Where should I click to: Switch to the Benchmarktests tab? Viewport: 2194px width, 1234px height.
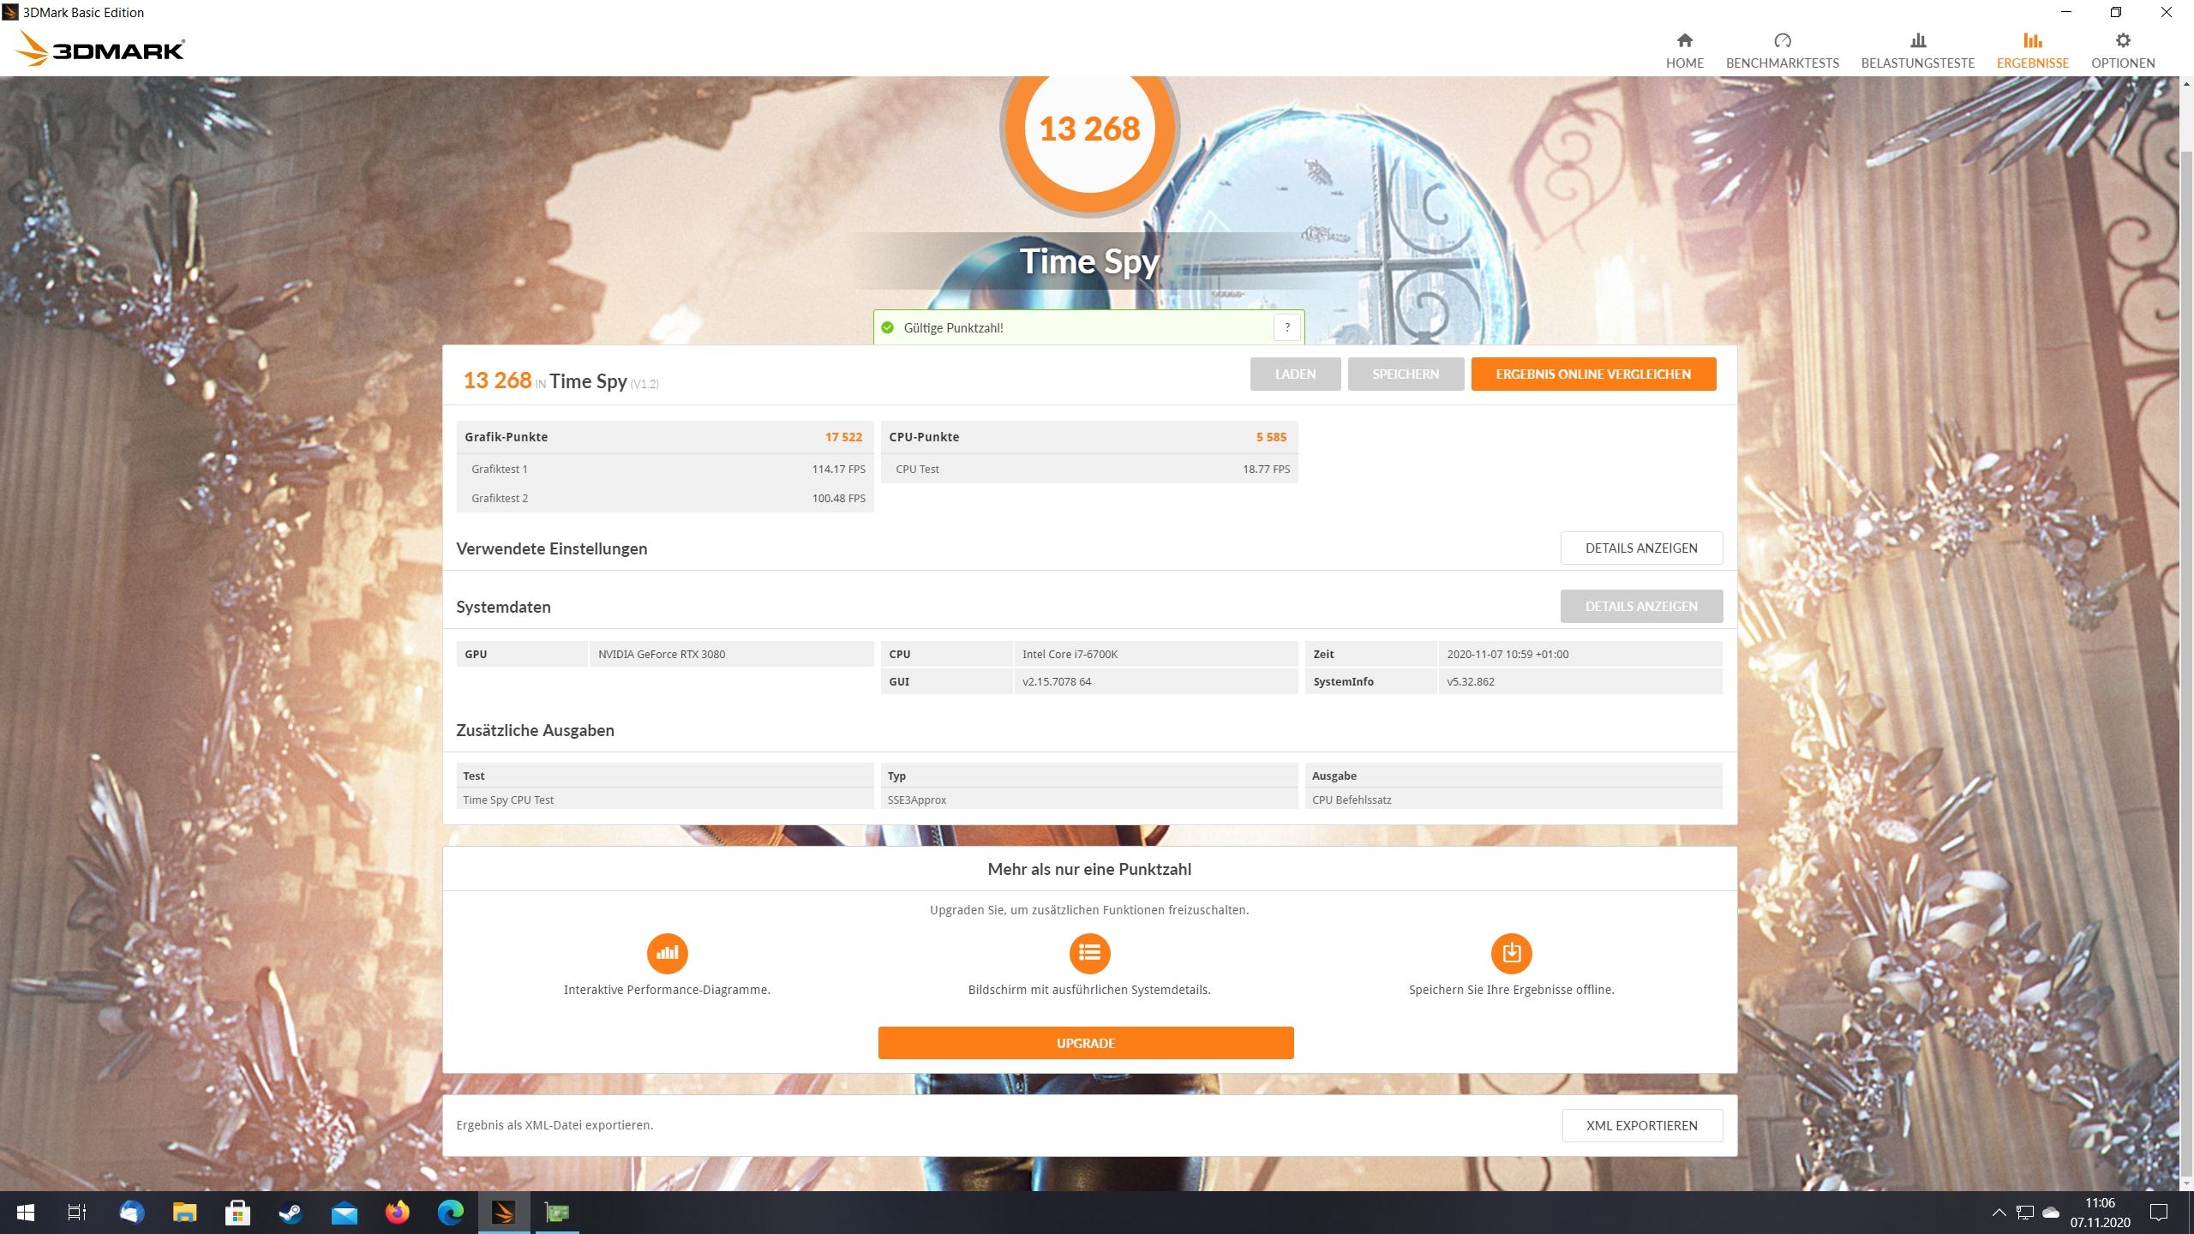click(1782, 51)
